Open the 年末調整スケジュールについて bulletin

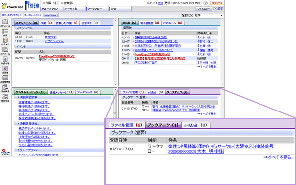tap(153, 50)
